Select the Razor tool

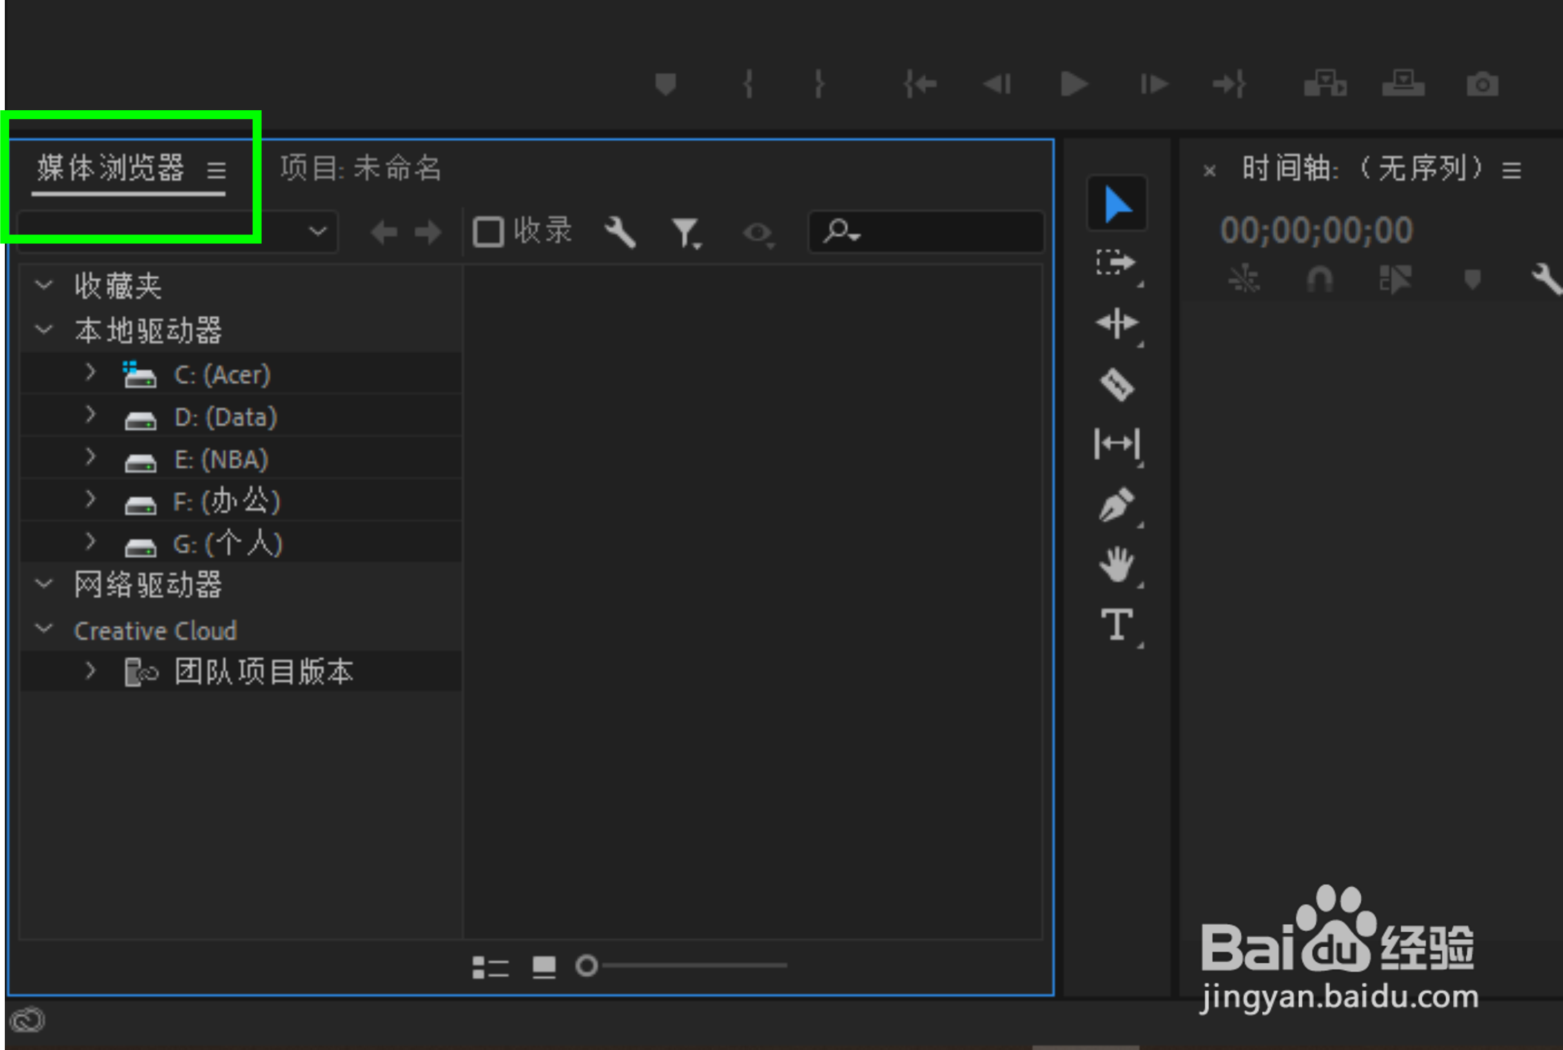(x=1117, y=384)
